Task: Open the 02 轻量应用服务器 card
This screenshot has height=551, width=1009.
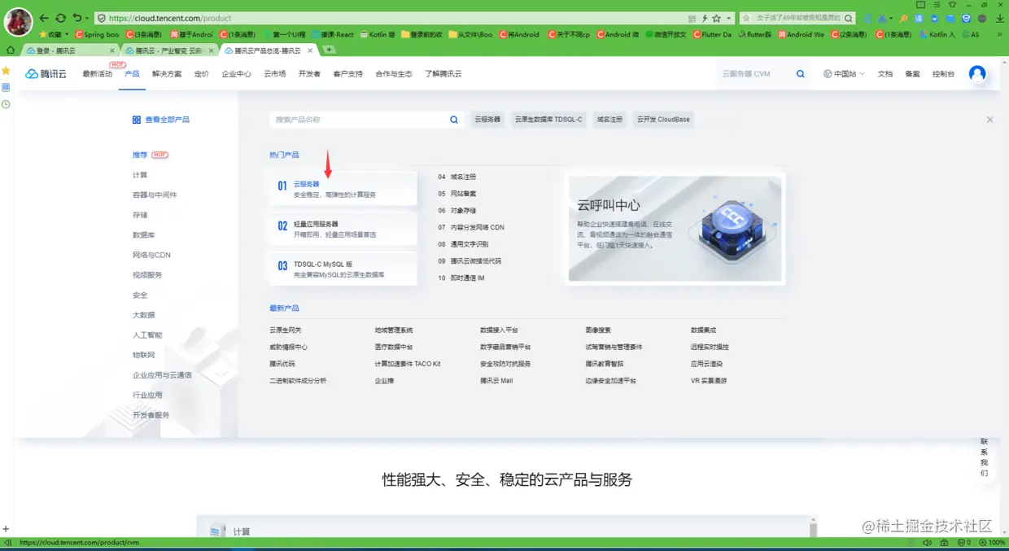Action: (x=343, y=229)
